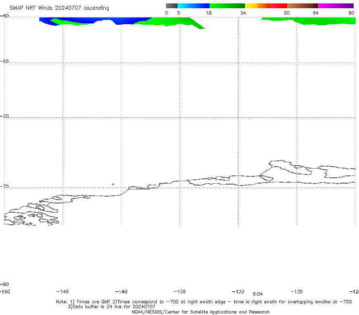The height and width of the screenshot is (315, 359).
Task: Click the longitude label -130
Action: click(238, 292)
